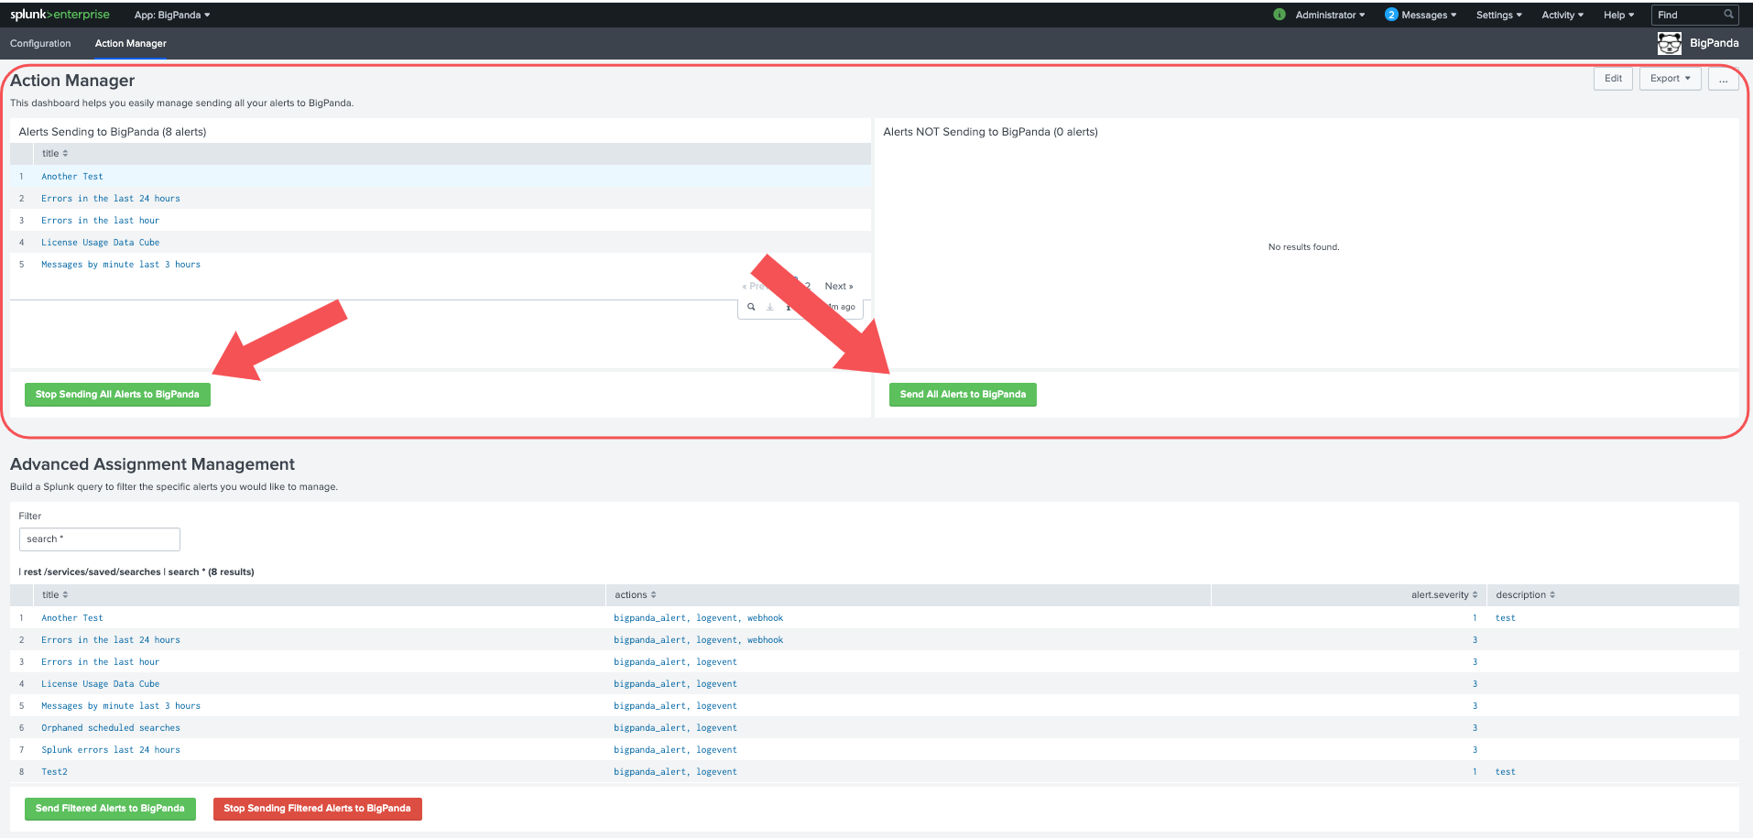Click the magnifying glass search icon in pagination
1753x838 pixels.
click(751, 307)
